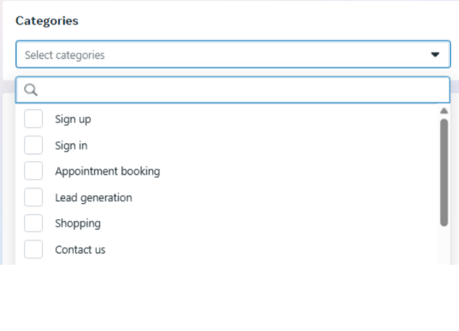Toggle the Shopping checkbox
The image size is (459, 331).
[33, 223]
